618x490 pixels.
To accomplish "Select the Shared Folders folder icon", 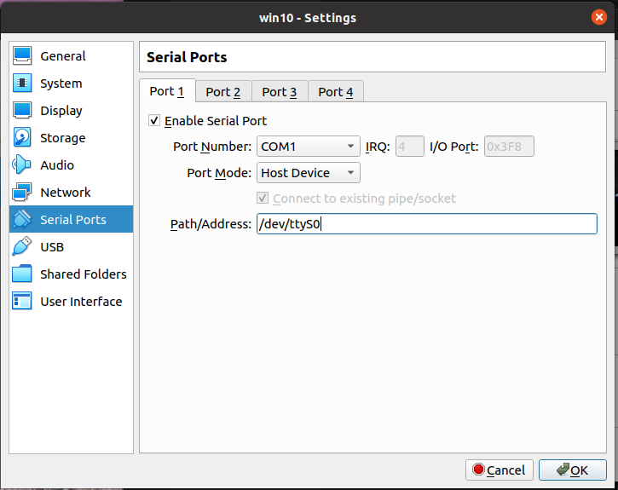I will (22, 274).
